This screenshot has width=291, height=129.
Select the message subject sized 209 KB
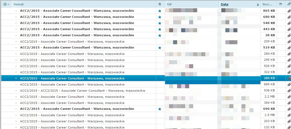click(72, 42)
